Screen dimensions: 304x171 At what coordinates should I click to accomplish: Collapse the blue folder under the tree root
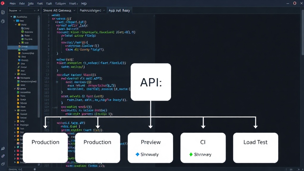(14, 20)
